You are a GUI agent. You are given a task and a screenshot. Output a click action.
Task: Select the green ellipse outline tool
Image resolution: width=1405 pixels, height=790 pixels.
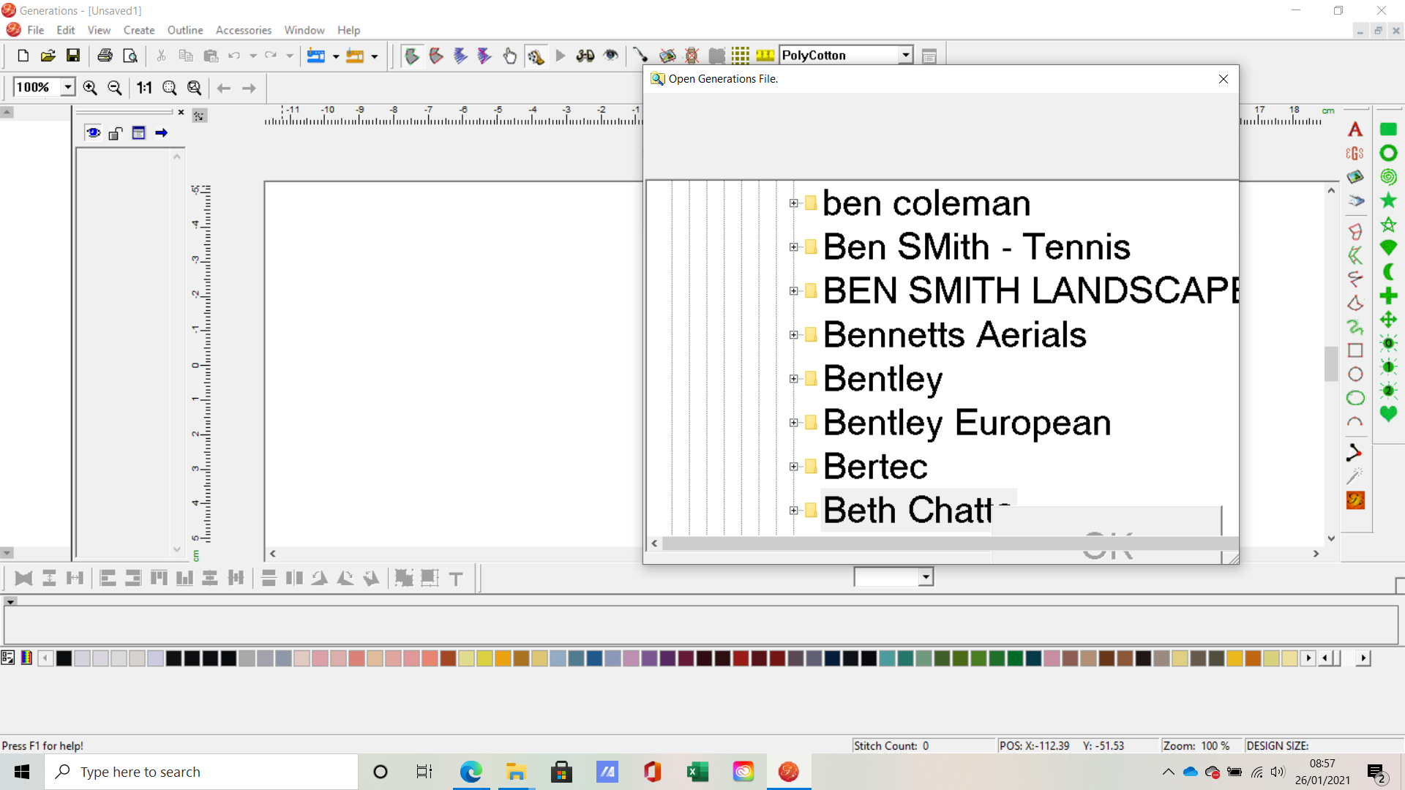point(1355,398)
